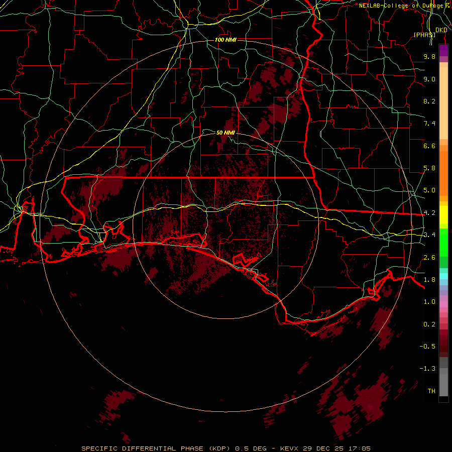
Task: Click the -1.3 value on the scale
Action: coord(427,369)
